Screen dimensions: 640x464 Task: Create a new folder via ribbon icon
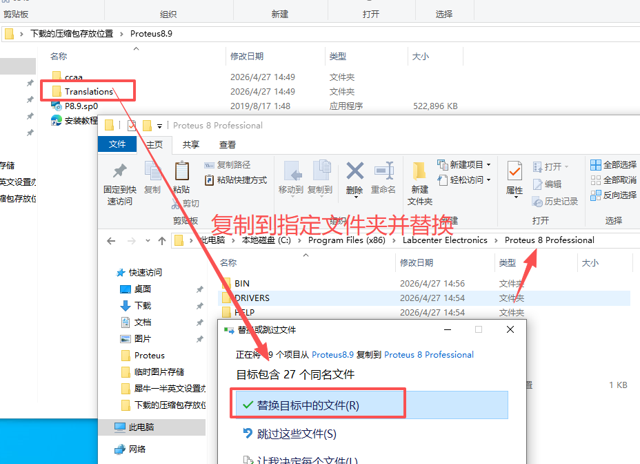click(419, 171)
